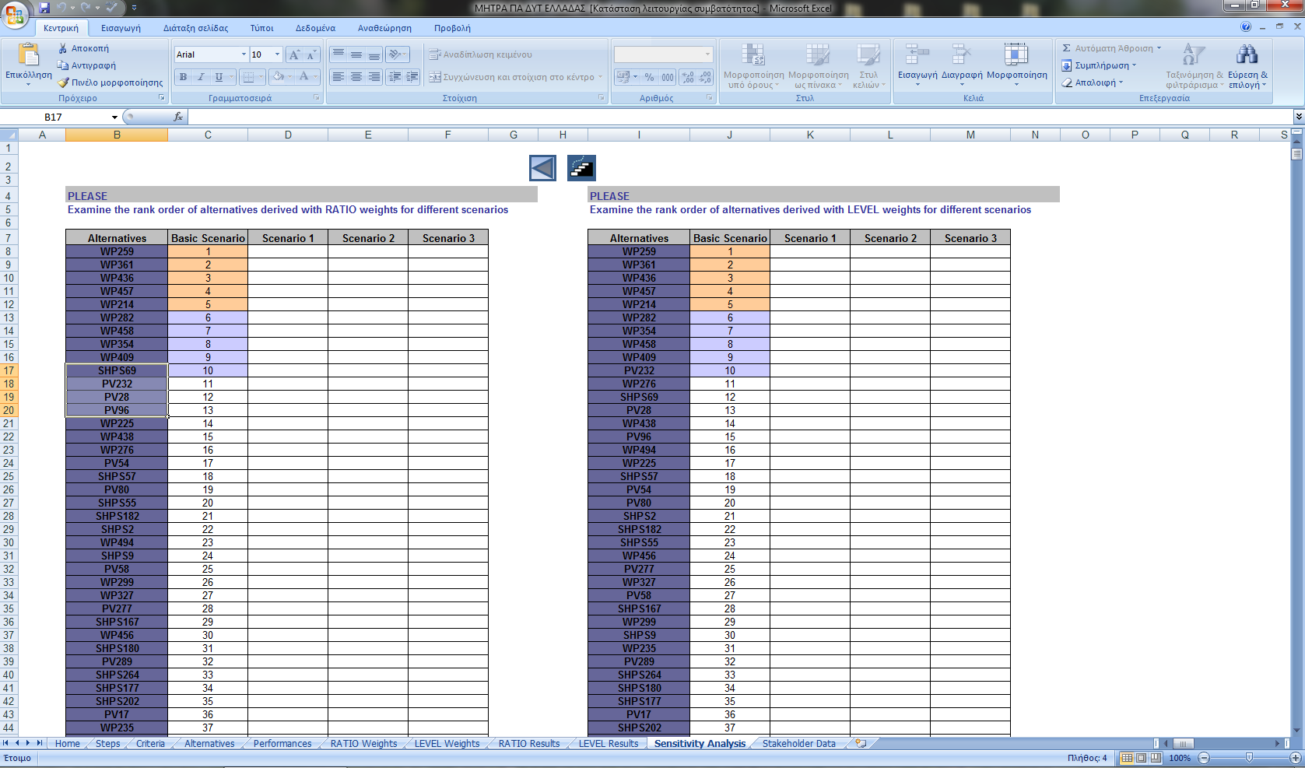The height and width of the screenshot is (768, 1305).
Task: Open Ταξινόμηση & φιλτράρισμα sort and filter
Action: coord(1194,66)
